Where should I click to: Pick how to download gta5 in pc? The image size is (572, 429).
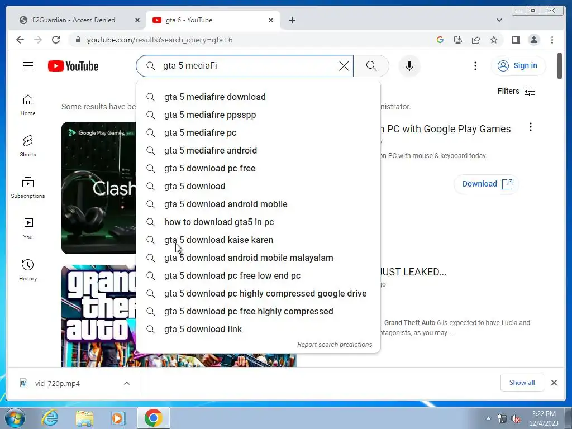pyautogui.click(x=258, y=222)
